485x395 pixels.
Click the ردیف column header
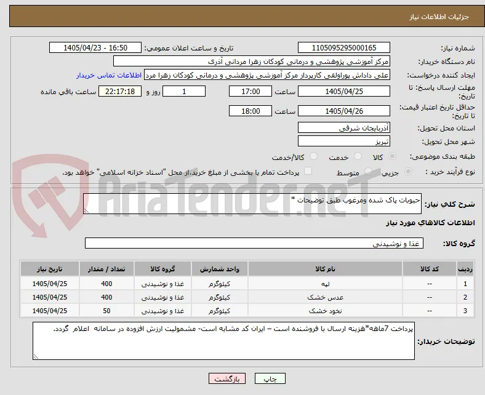[x=465, y=269]
